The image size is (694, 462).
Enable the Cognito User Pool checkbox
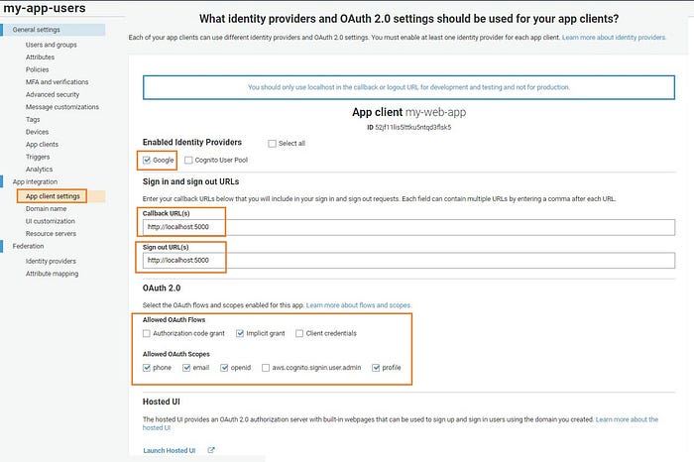[188, 161]
